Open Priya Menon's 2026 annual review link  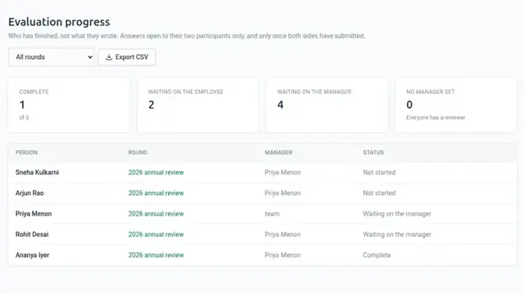[x=156, y=214]
